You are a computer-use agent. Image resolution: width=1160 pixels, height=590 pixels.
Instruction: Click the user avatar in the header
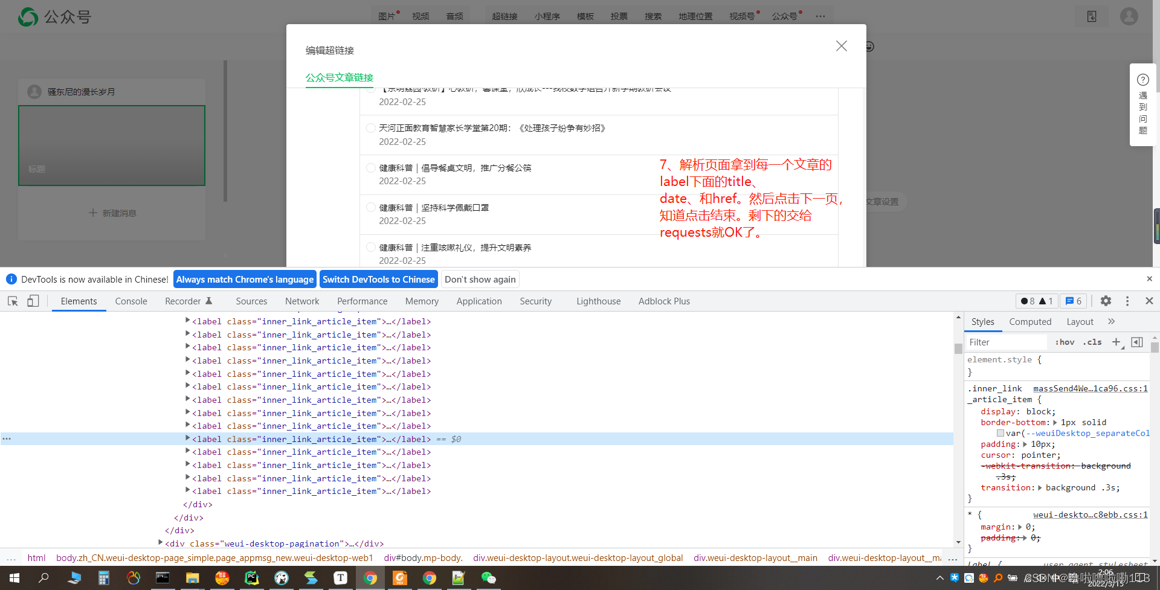click(x=1129, y=16)
